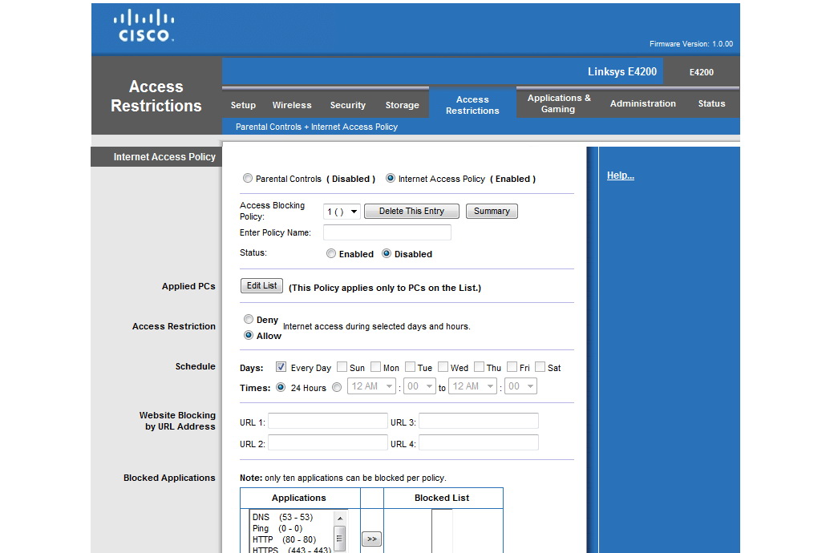Open the Applications & Gaming tab

pos(559,103)
